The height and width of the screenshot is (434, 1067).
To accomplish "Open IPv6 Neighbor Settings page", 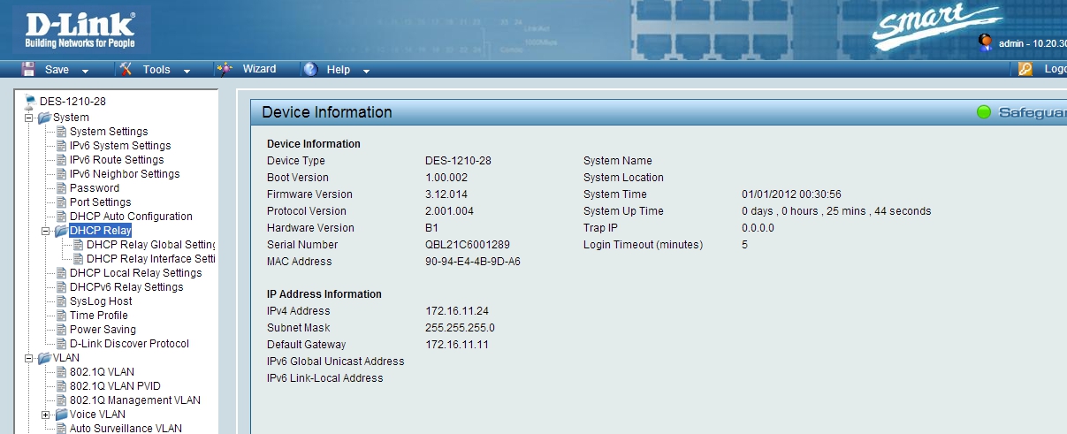I will [x=125, y=173].
